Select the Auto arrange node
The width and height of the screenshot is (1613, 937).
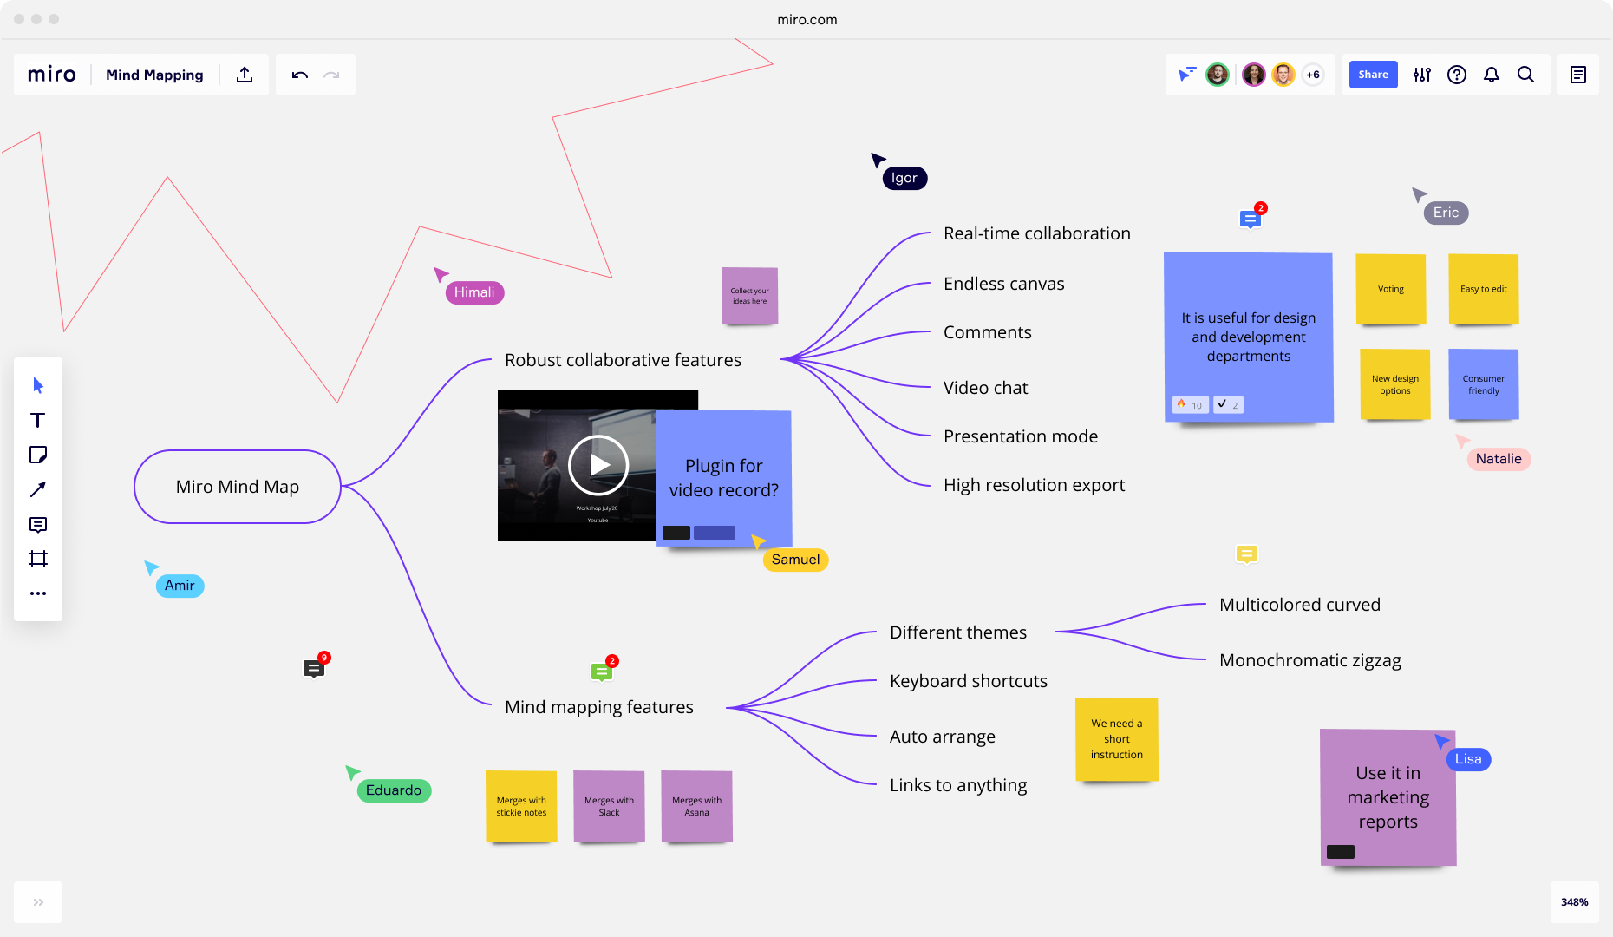[943, 737]
